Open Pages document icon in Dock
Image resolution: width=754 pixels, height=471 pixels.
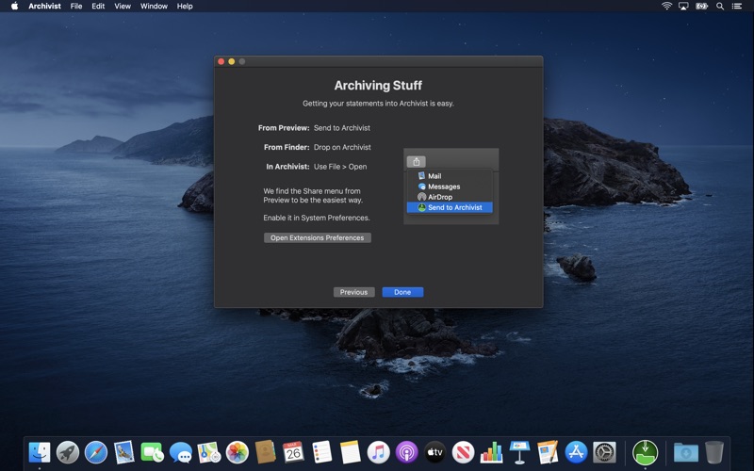pyautogui.click(x=548, y=452)
